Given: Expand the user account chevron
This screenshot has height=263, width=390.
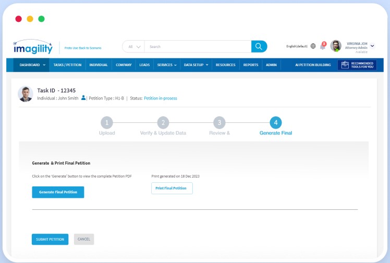Looking at the screenshot, I should click(x=372, y=46).
